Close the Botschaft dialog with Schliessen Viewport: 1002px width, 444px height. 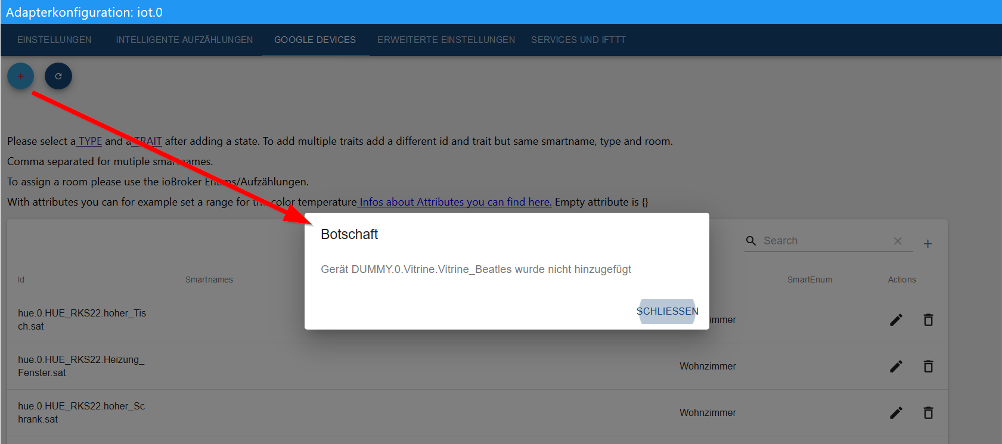[x=667, y=312]
